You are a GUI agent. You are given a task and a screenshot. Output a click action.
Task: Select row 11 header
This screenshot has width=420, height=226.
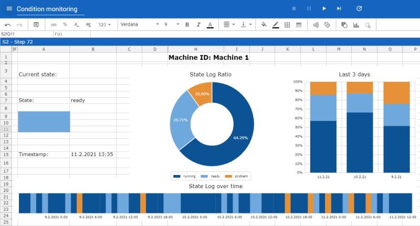6,129
